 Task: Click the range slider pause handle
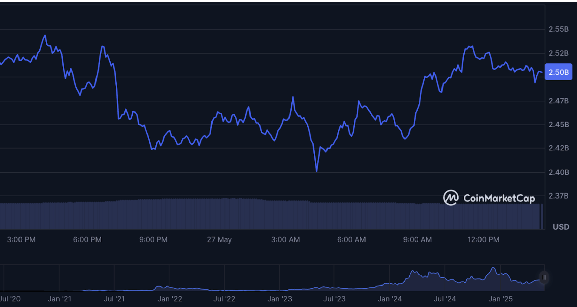point(544,278)
